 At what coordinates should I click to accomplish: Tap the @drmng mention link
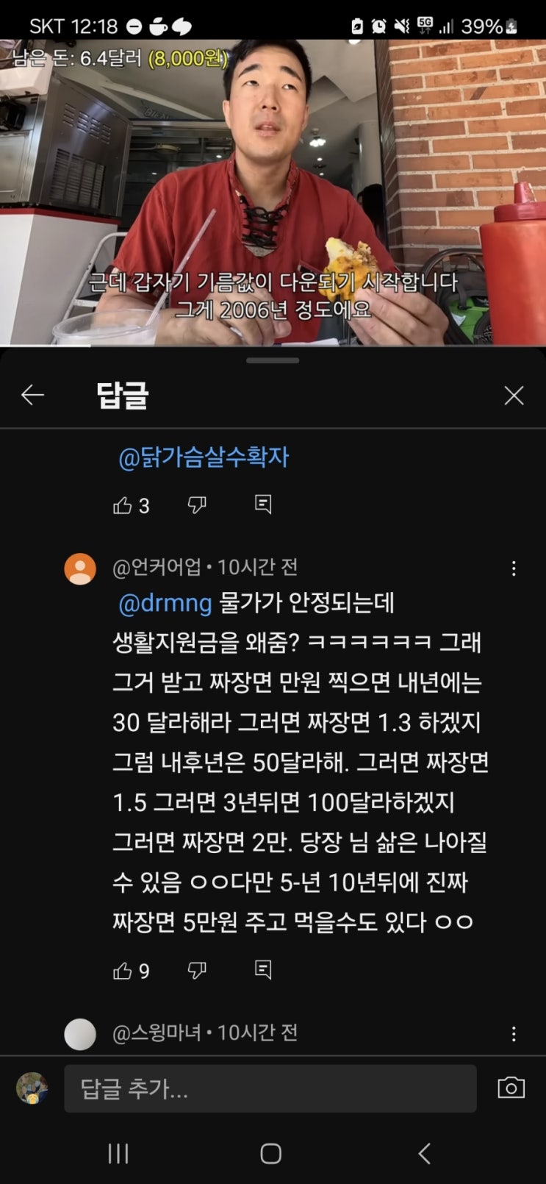pos(165,603)
